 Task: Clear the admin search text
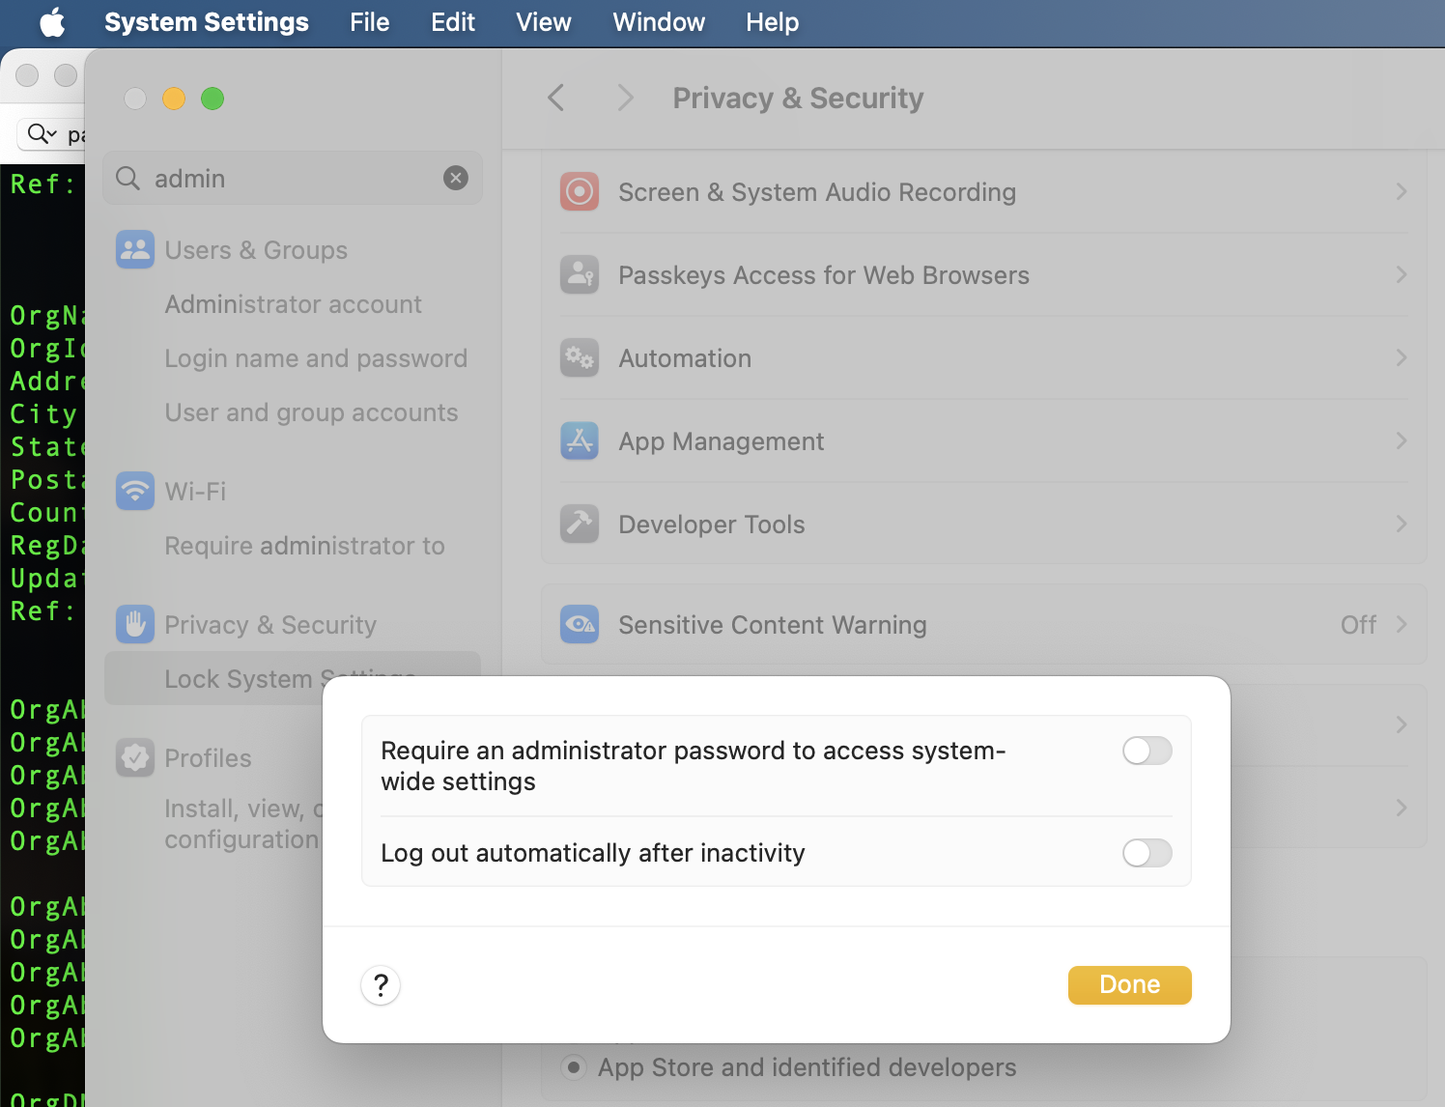[456, 178]
